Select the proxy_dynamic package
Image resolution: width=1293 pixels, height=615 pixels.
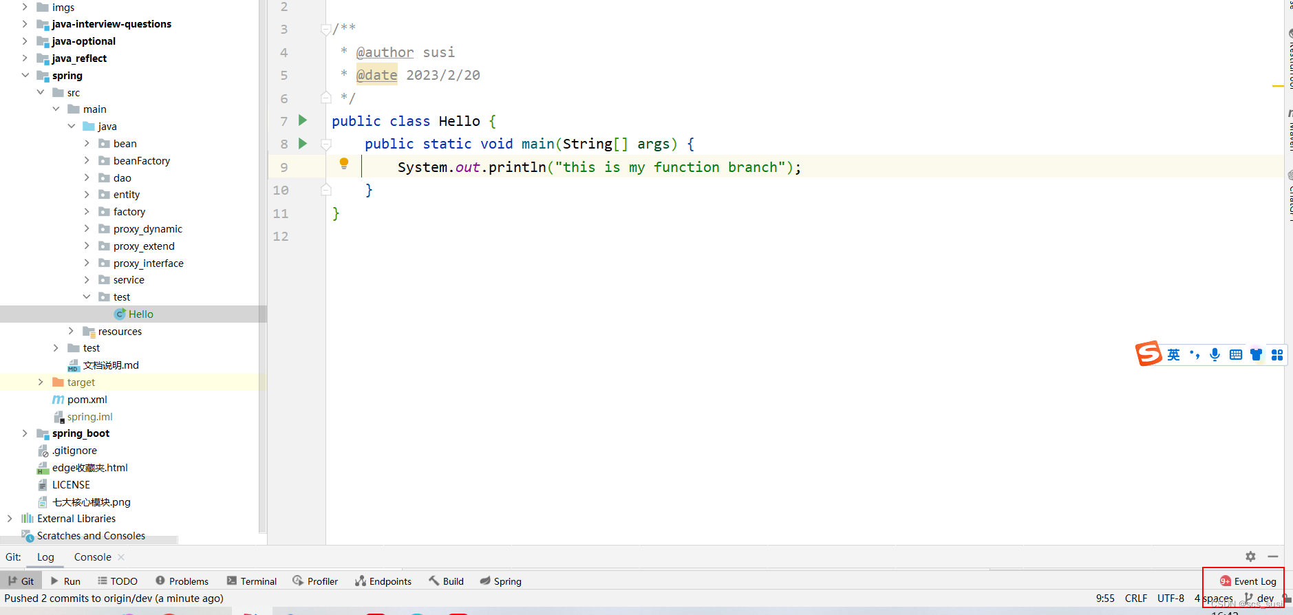click(148, 229)
